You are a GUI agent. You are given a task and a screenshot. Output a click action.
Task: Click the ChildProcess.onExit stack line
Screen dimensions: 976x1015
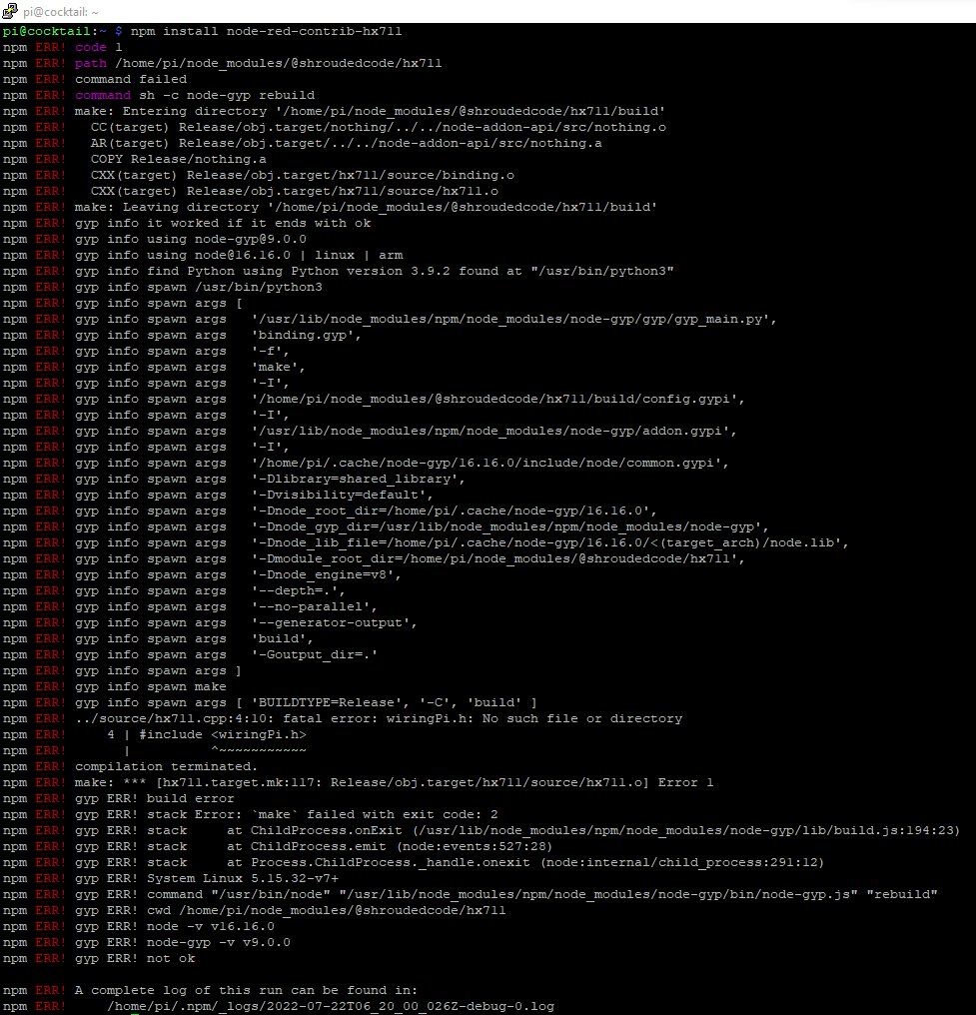517,830
